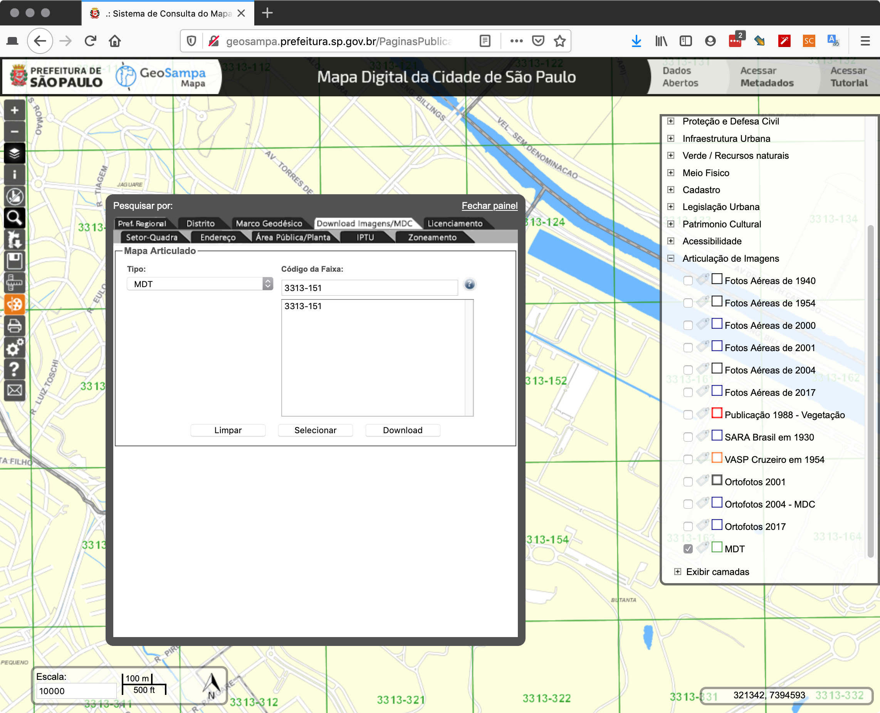The width and height of the screenshot is (880, 713).
Task: Expand the Cadastro layer group
Action: [x=670, y=189]
